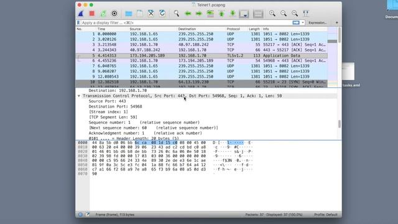
Task: Focus the display filter input field
Action: pyautogui.click(x=187, y=22)
